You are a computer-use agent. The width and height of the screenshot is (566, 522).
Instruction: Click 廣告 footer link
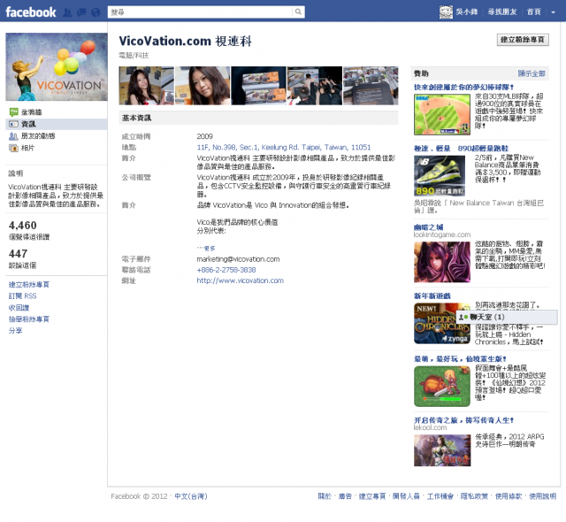345,496
